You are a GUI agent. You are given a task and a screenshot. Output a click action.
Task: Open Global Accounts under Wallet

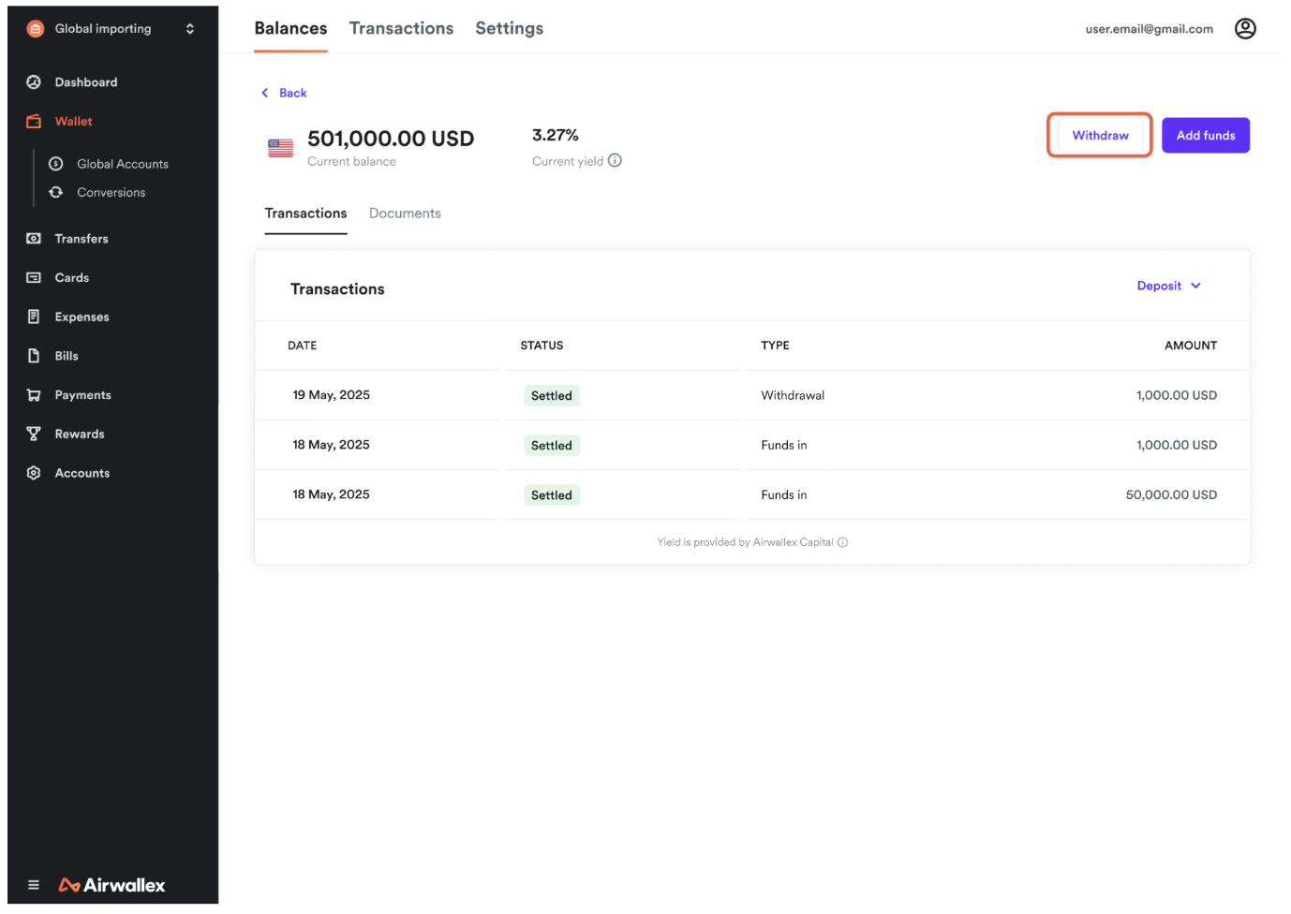[122, 164]
